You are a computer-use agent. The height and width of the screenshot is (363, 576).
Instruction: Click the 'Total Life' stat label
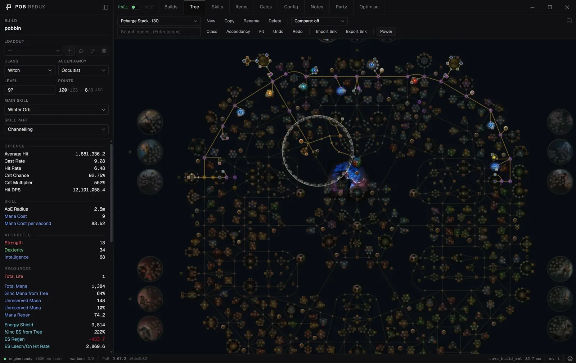14,276
